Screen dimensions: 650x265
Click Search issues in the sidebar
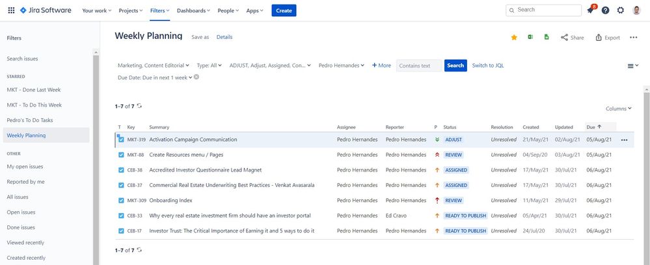22,59
